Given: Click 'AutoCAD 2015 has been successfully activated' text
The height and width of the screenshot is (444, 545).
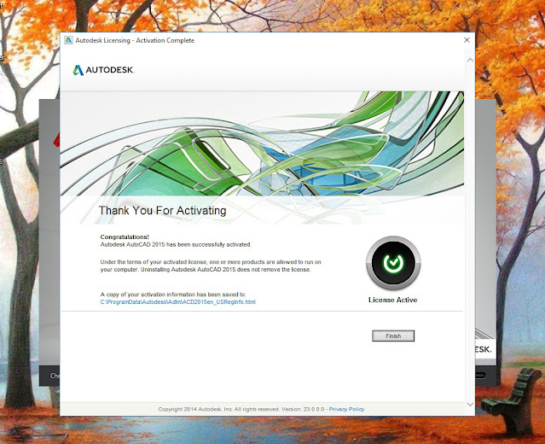Looking at the screenshot, I should pos(176,244).
